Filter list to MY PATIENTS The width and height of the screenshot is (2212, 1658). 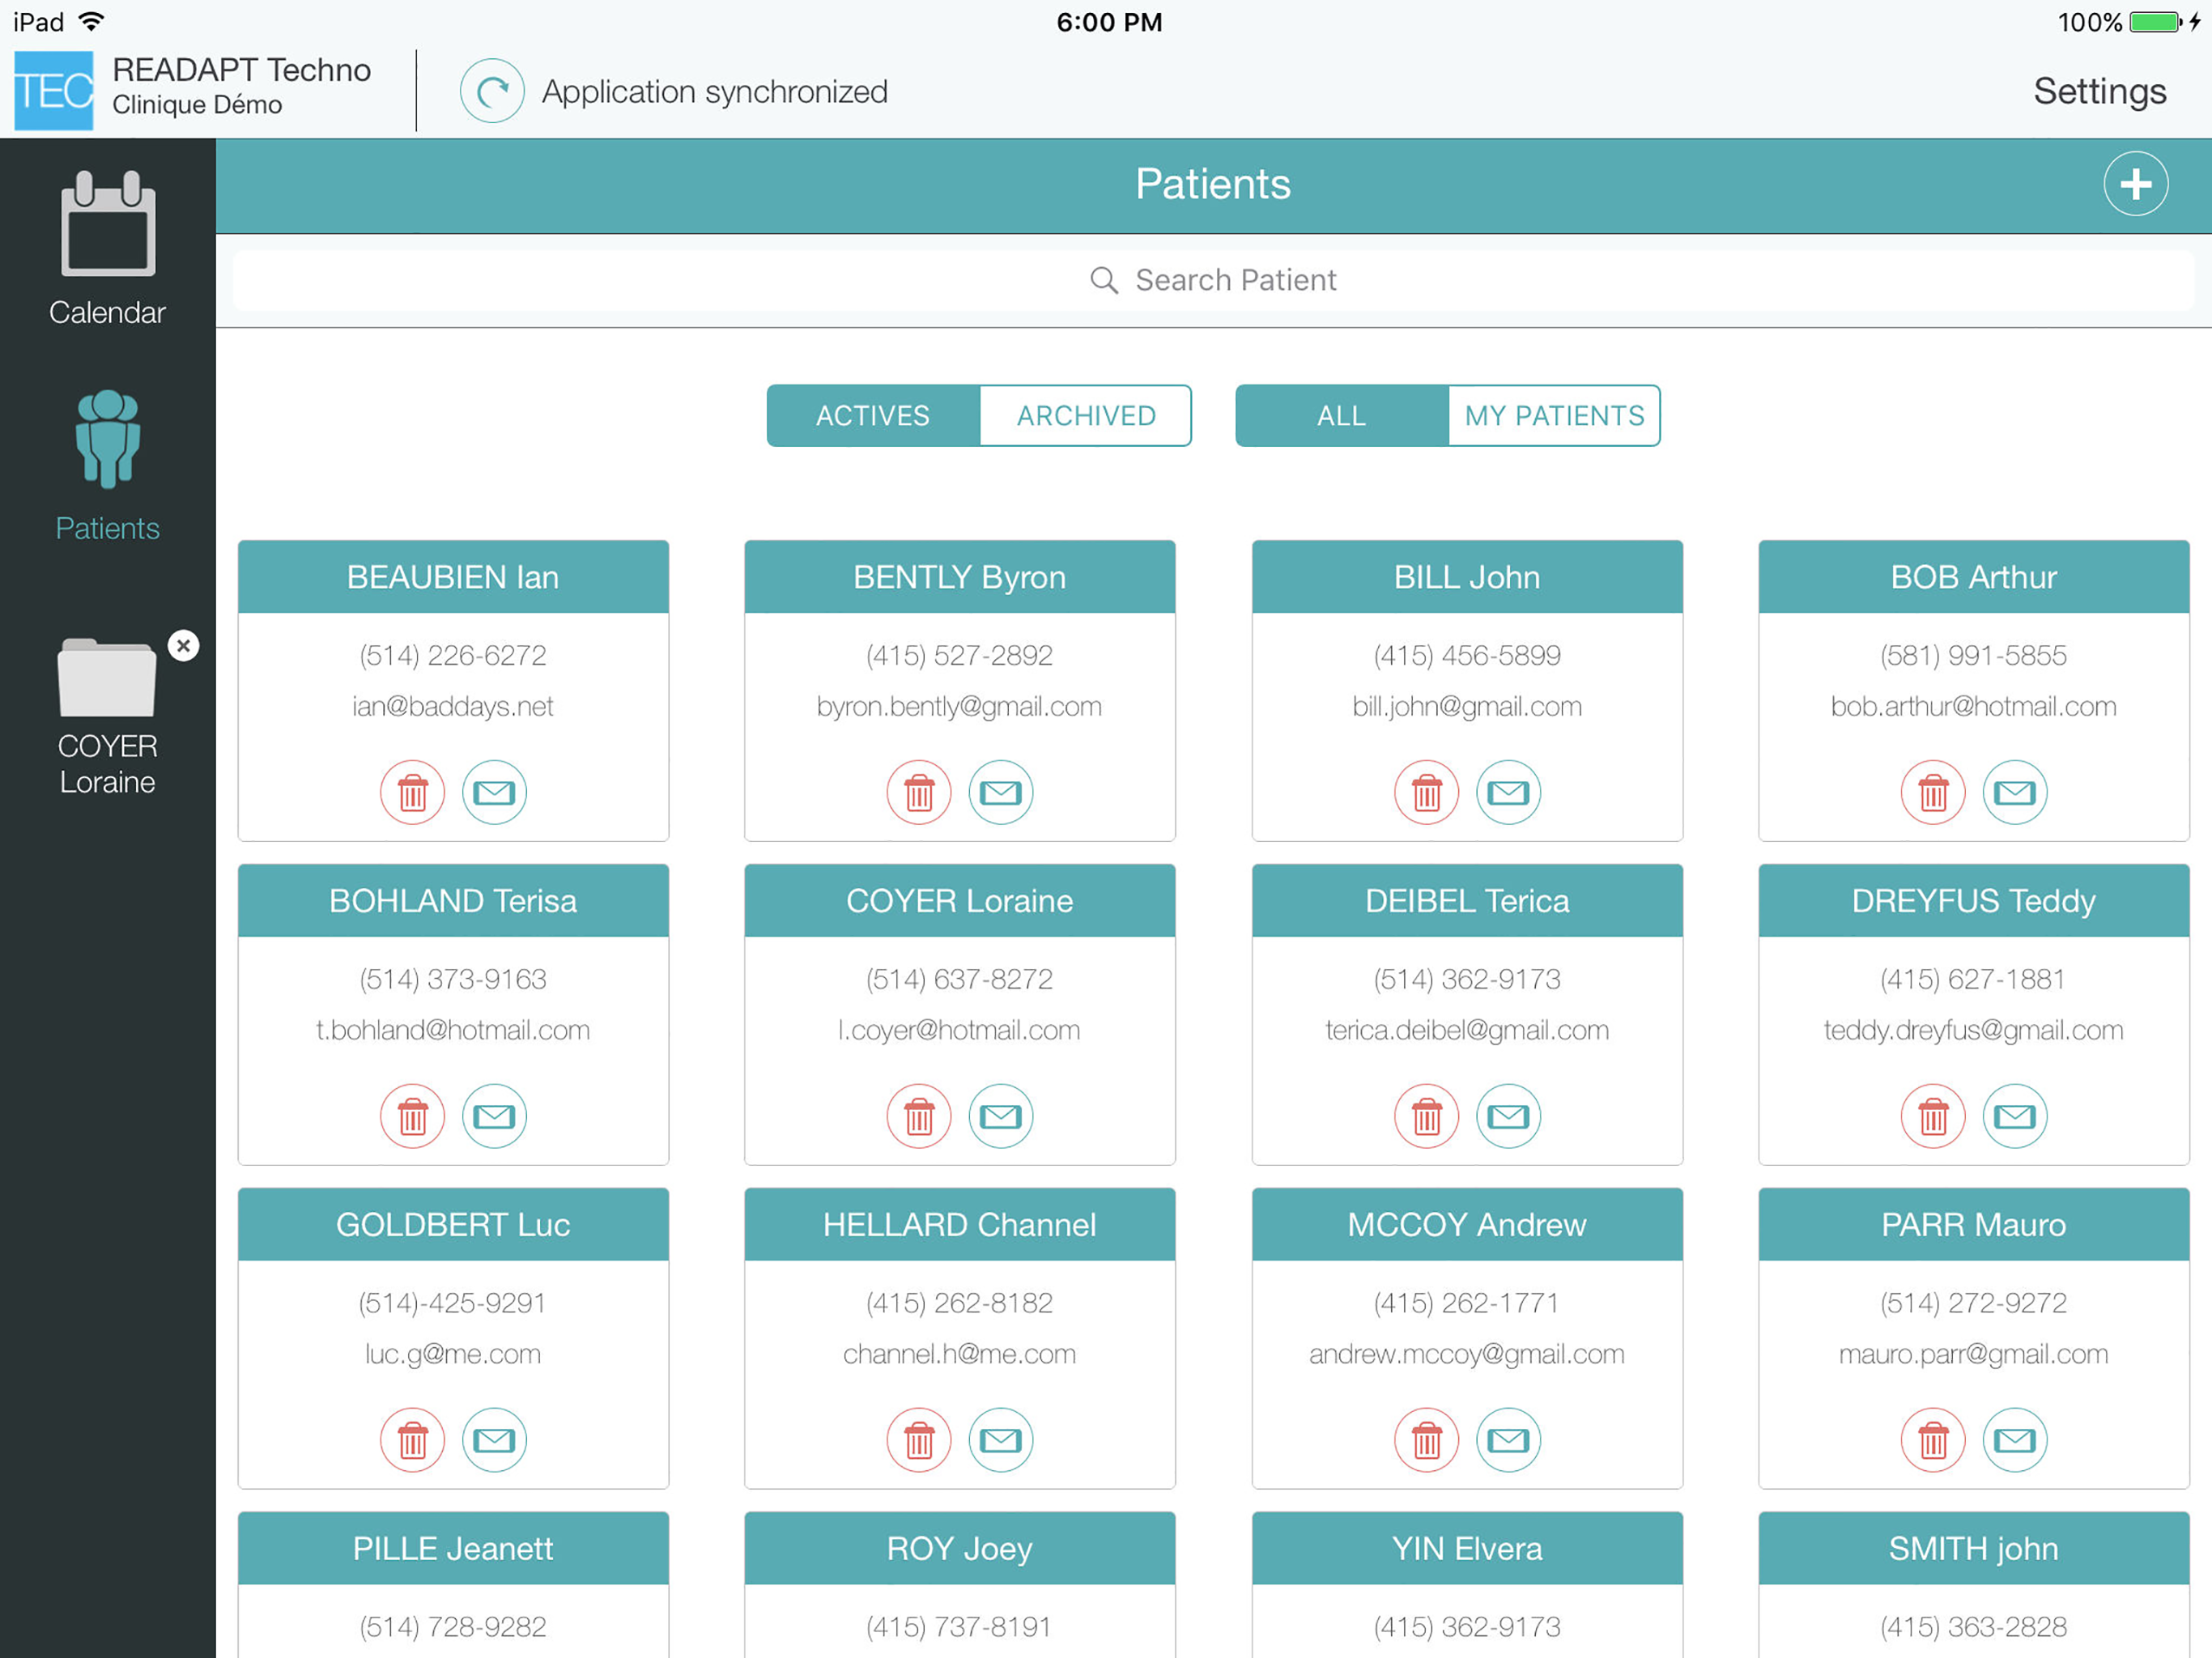(1554, 416)
